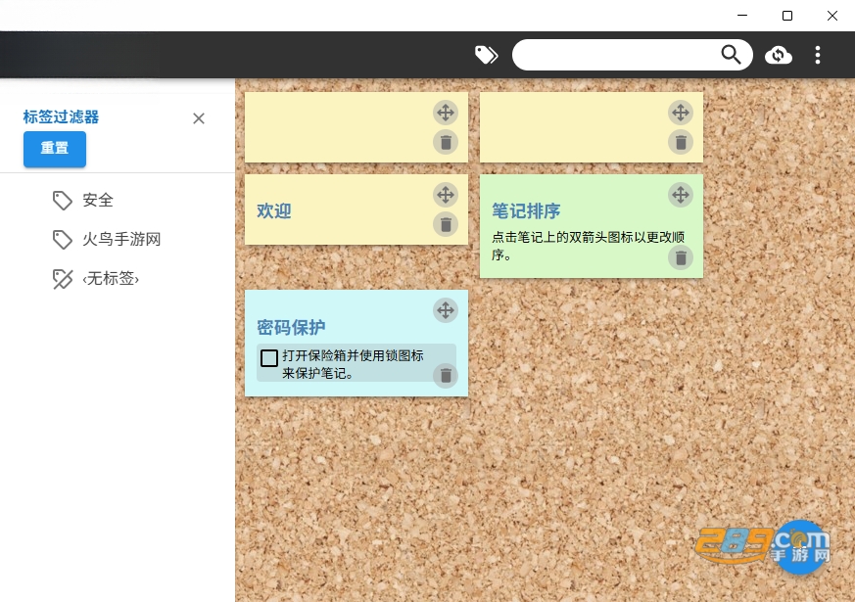
Task: Click inside the search input field
Action: (616, 55)
